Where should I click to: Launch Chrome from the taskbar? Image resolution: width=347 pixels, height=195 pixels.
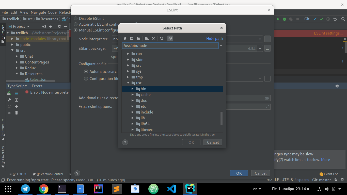click(44, 189)
